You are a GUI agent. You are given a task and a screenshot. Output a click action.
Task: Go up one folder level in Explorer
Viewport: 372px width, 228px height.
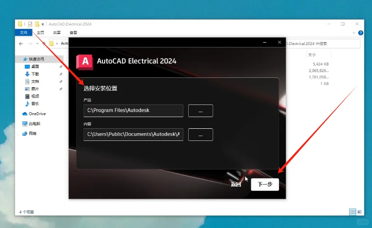44,44
